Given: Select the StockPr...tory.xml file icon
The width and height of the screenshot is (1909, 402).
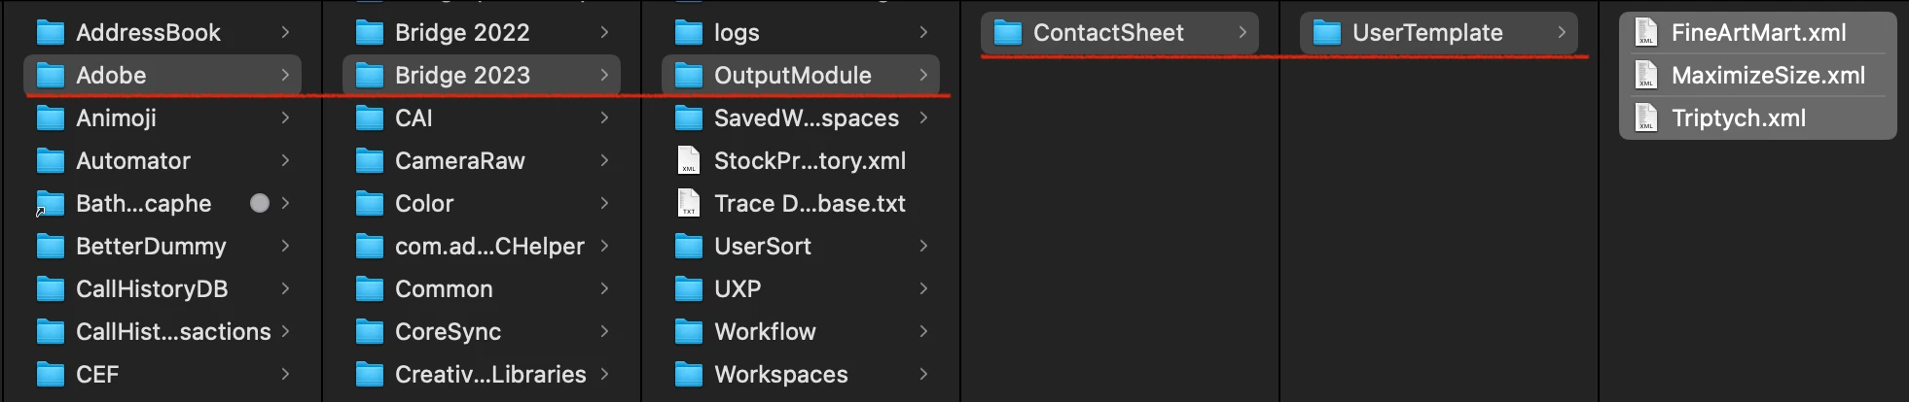Looking at the screenshot, I should tap(689, 160).
